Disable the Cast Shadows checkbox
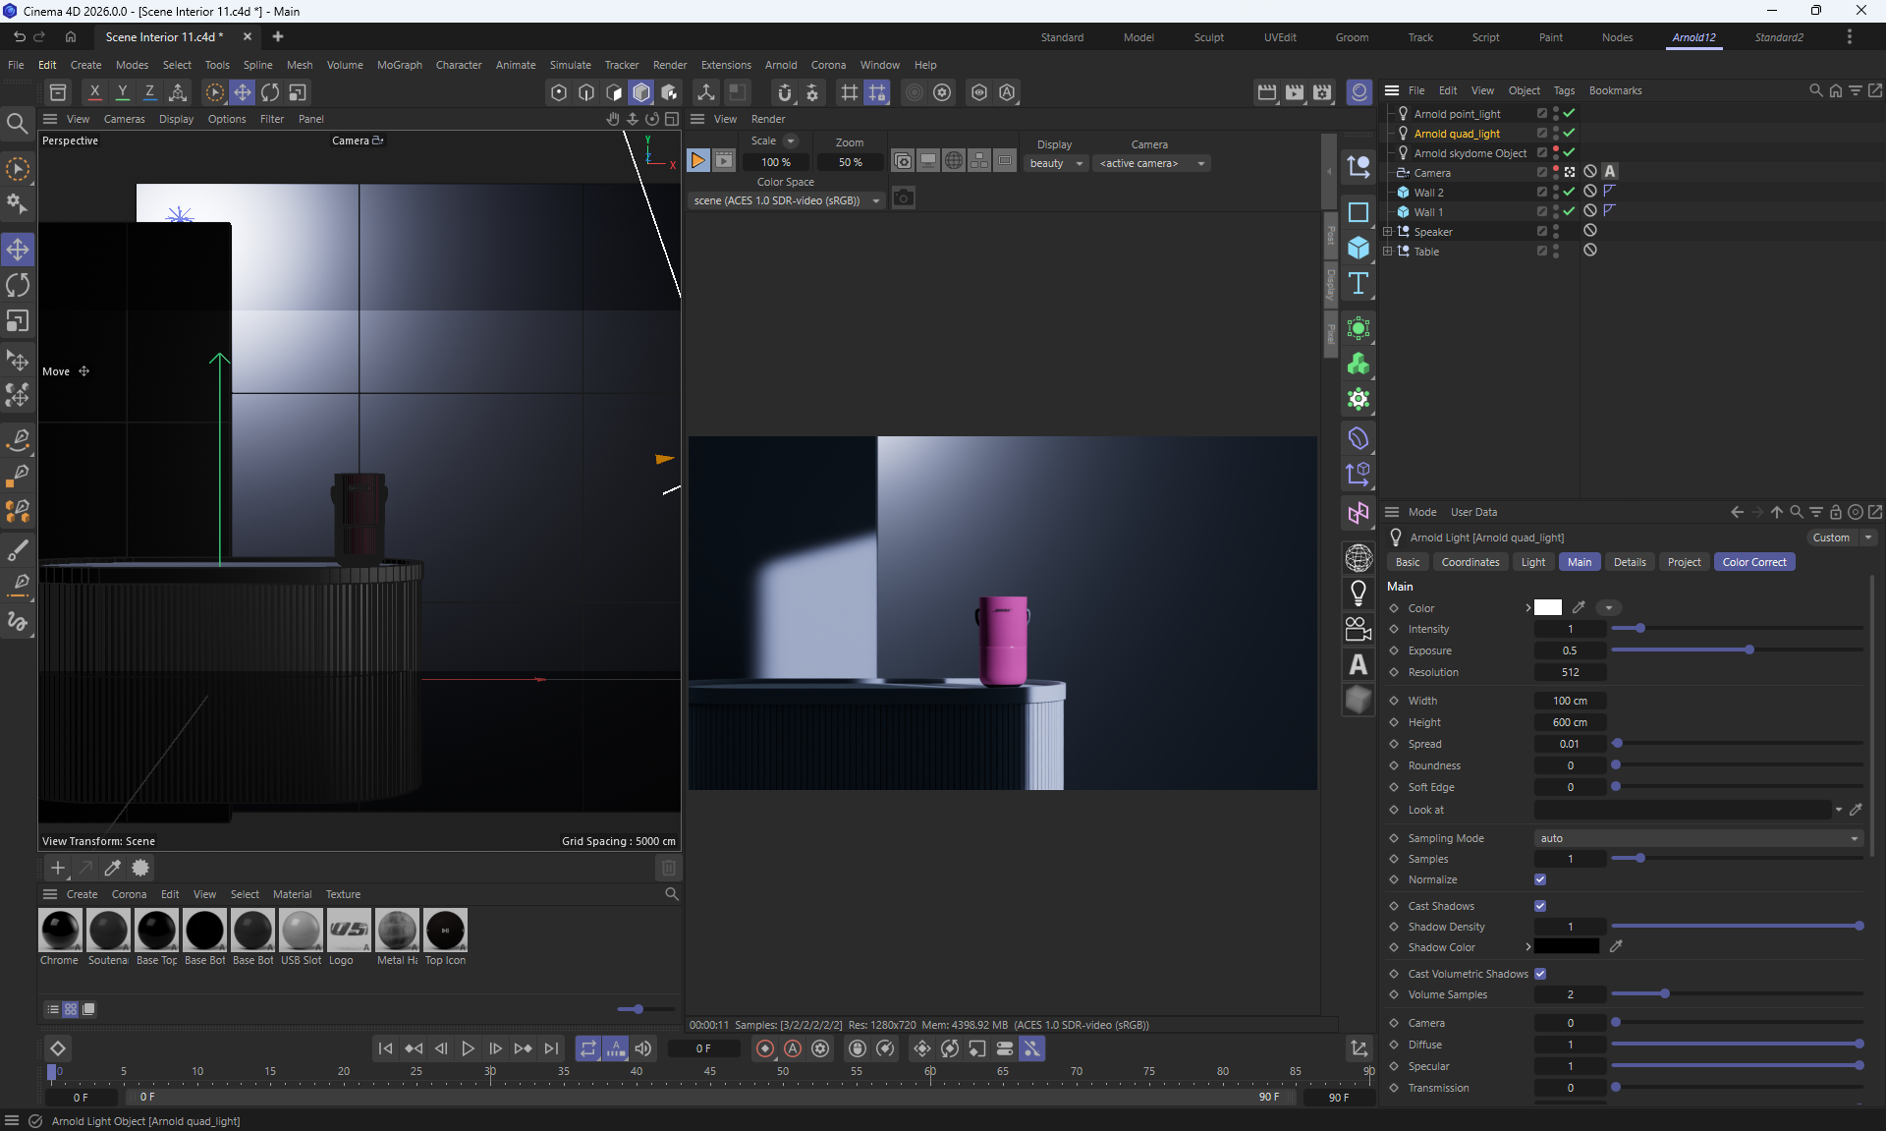The height and width of the screenshot is (1131, 1886). click(1540, 906)
